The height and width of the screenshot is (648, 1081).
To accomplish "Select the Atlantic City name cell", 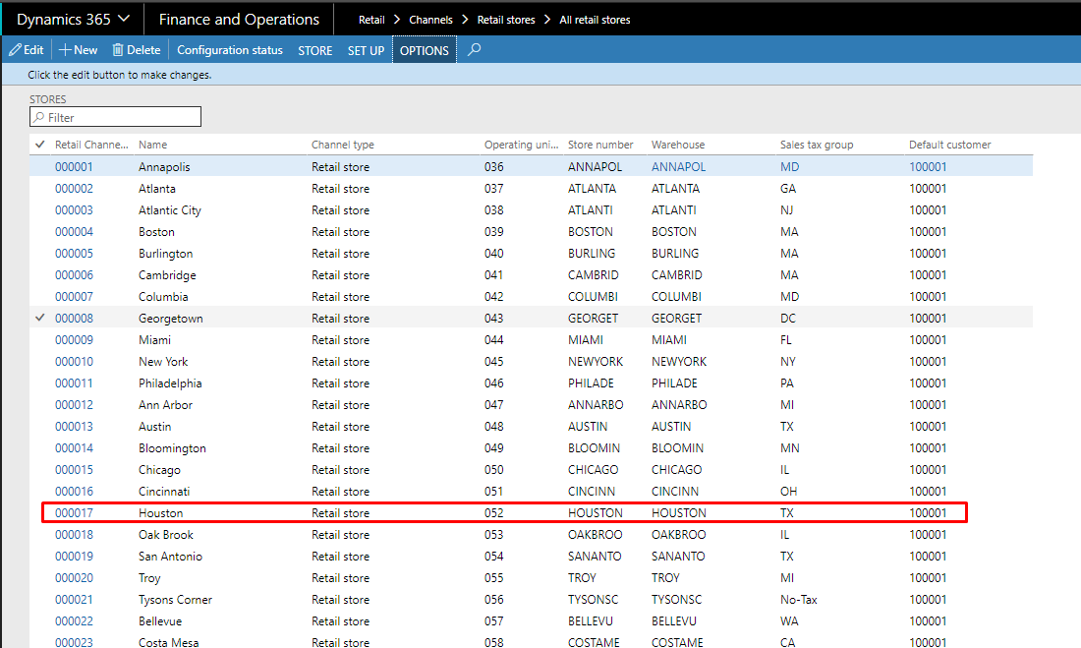I will (x=170, y=209).
